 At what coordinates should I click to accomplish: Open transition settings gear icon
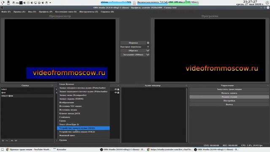(x=148, y=43)
